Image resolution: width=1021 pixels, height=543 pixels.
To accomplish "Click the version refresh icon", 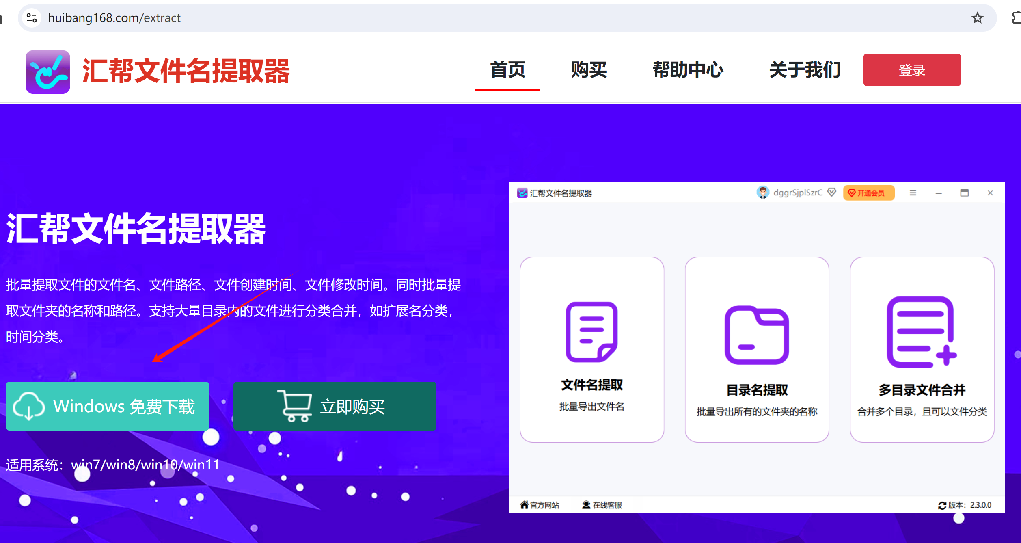I will [942, 505].
